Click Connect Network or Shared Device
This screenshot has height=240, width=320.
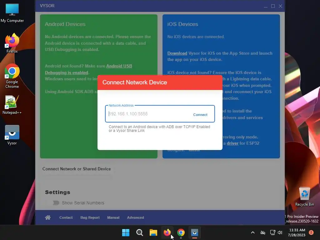pyautogui.click(x=77, y=169)
